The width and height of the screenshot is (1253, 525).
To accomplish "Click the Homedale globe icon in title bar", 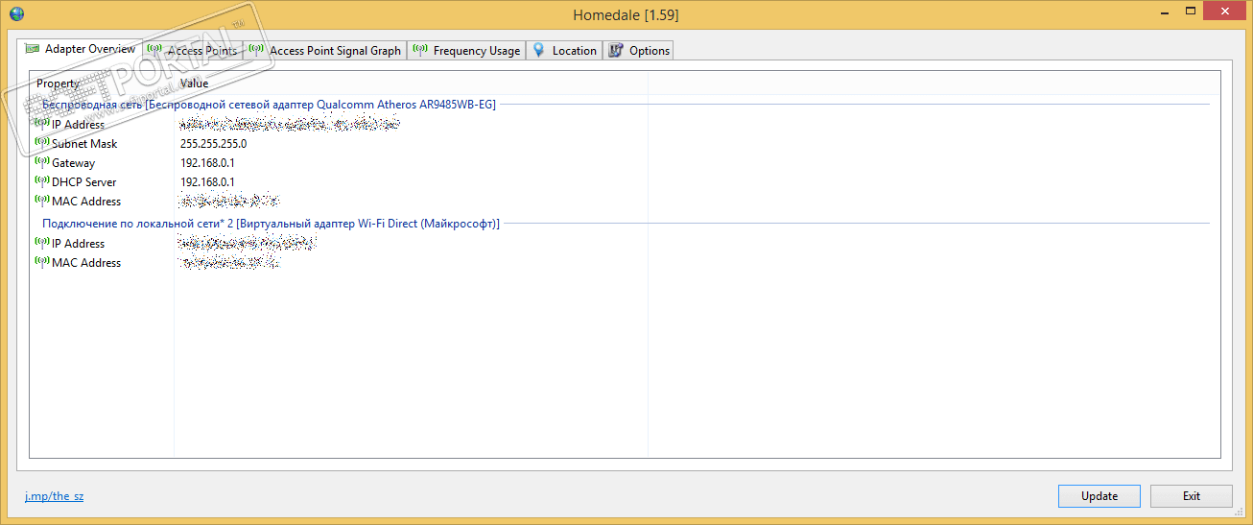I will point(16,13).
